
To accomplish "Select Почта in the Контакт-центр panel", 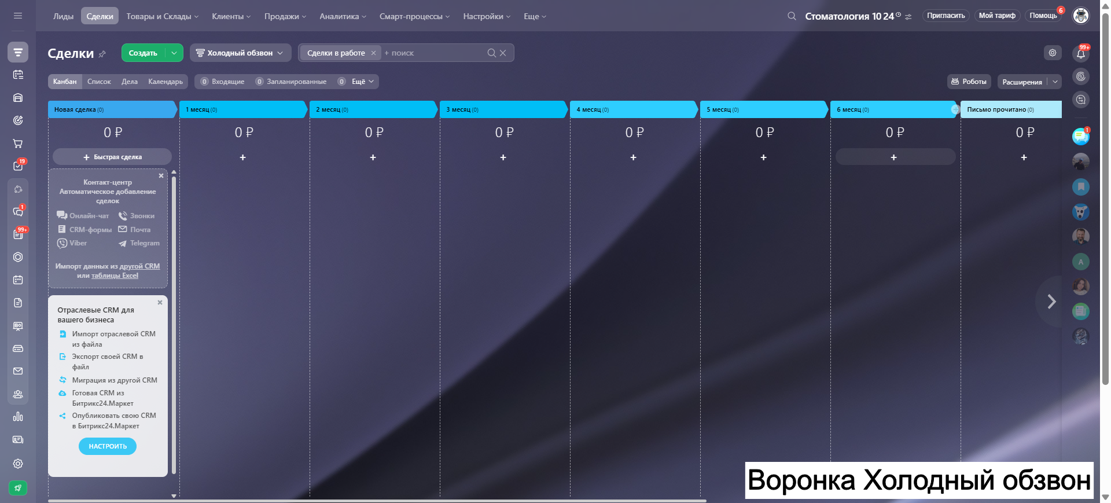I will tap(134, 230).
